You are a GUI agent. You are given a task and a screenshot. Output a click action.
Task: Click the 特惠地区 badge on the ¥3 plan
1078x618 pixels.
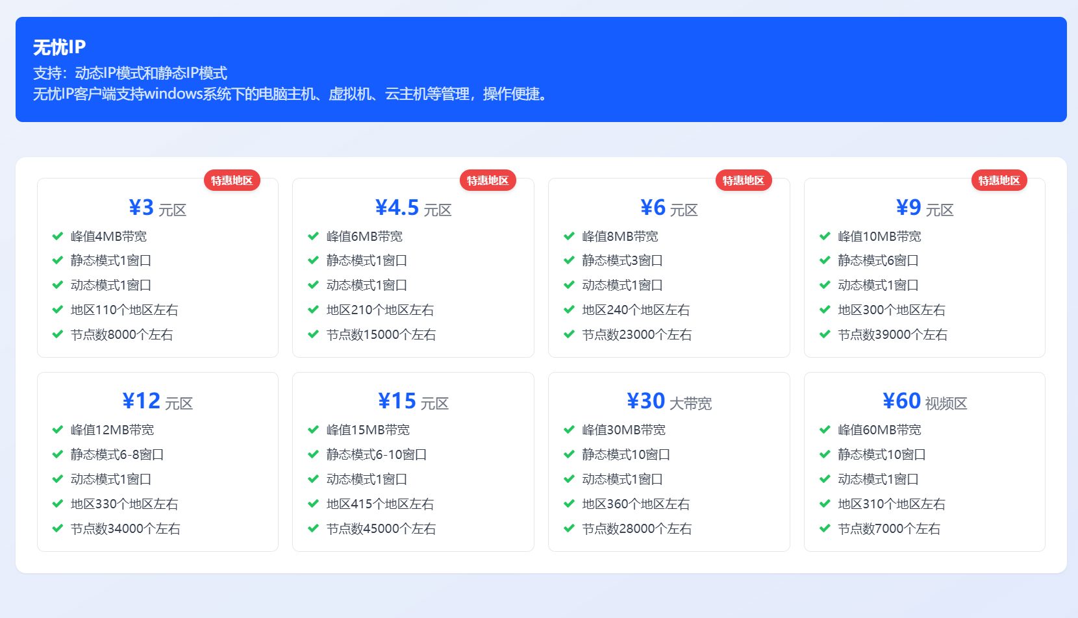[232, 180]
